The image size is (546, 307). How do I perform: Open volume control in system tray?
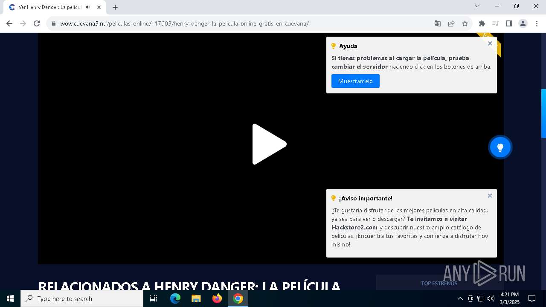(x=491, y=298)
